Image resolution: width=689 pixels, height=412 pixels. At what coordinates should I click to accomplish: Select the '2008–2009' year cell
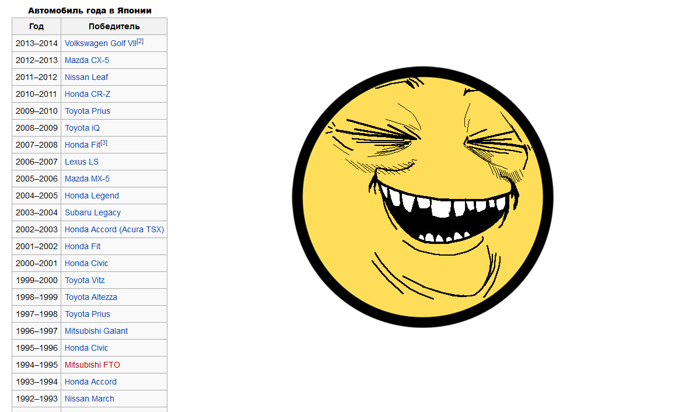37,128
